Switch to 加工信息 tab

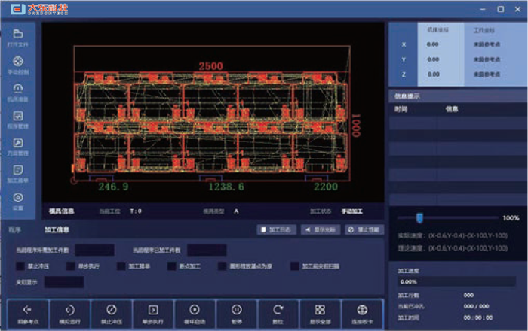click(57, 230)
